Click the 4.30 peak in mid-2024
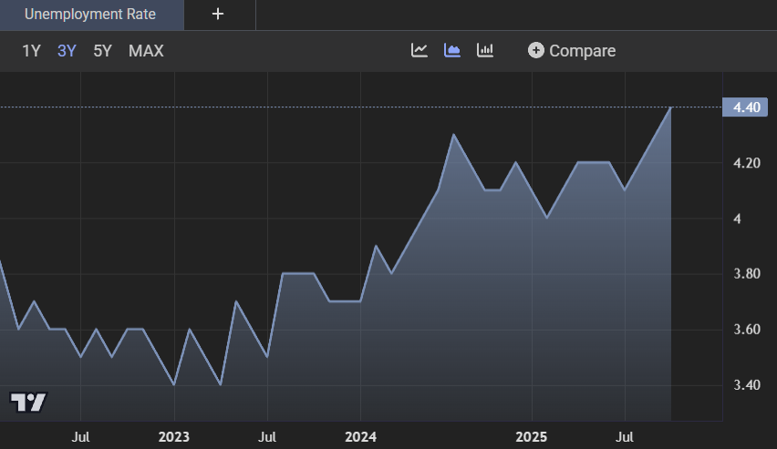The image size is (777, 449). (454, 135)
